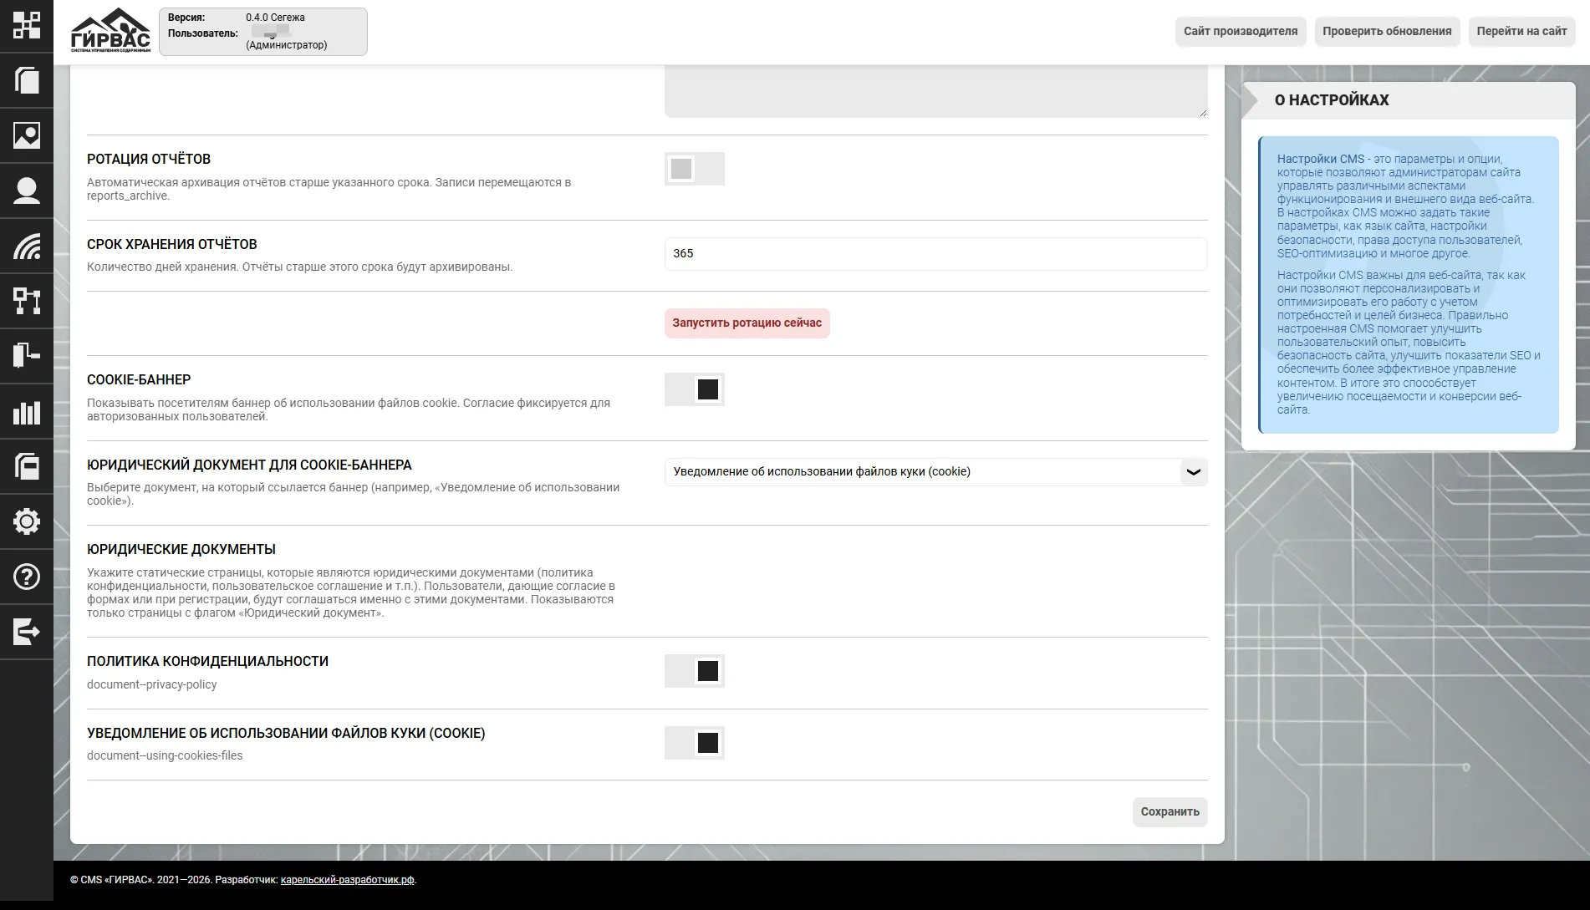Open the settings gear sidebar icon

(27, 521)
